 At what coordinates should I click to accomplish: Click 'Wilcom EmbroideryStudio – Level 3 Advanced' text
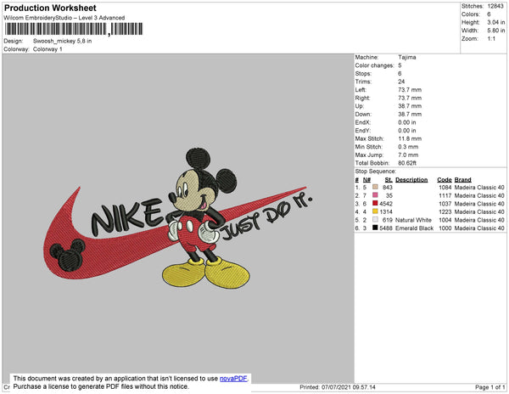pyautogui.click(x=64, y=18)
